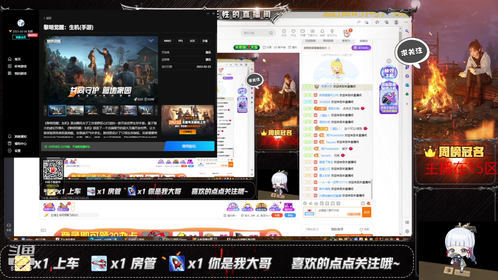Switch to 贵宾(1) tab

(x=346, y=41)
